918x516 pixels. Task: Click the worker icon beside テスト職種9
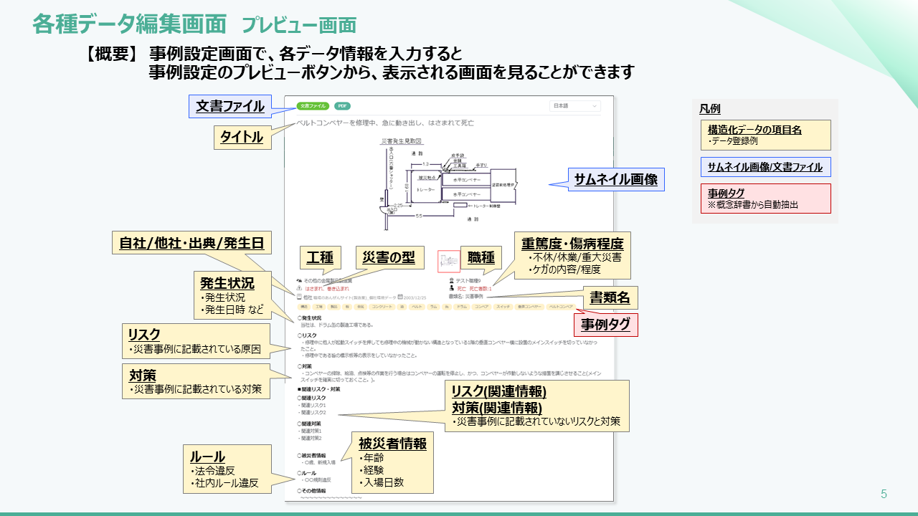pyautogui.click(x=451, y=281)
